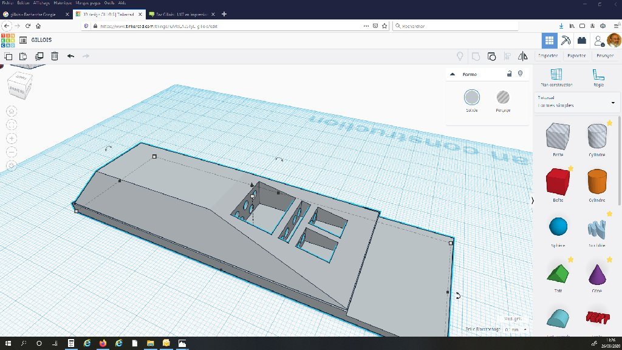Click the Firefox reload button
622x350 pixels.
point(28,26)
